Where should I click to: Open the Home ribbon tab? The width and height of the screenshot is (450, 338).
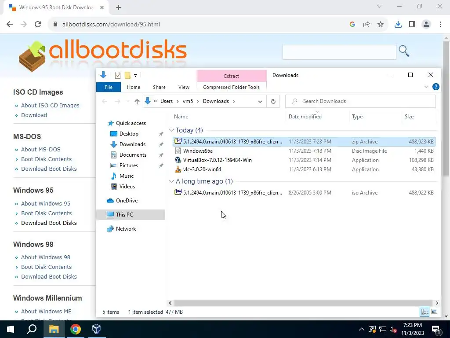point(134,87)
